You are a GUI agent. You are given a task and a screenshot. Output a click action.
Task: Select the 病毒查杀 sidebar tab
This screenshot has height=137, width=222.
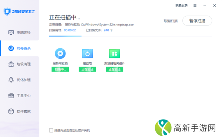pyautogui.click(x=20, y=48)
